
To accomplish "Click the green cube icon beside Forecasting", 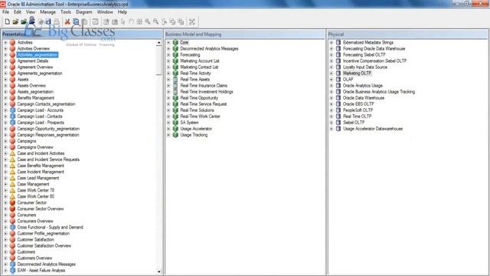I will (175, 54).
